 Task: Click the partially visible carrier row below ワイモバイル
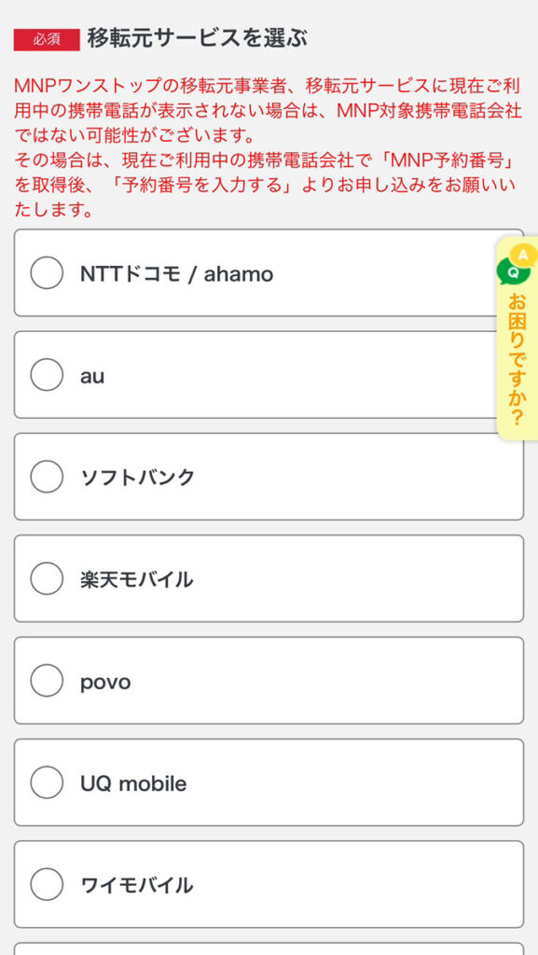[x=269, y=949]
